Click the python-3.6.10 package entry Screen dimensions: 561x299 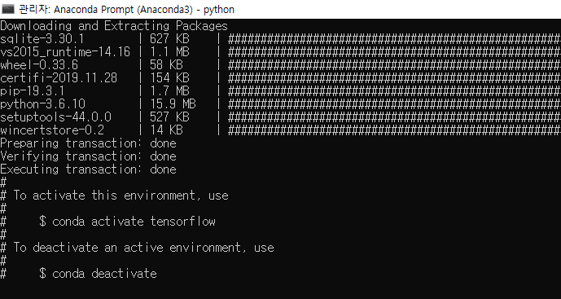click(x=42, y=104)
